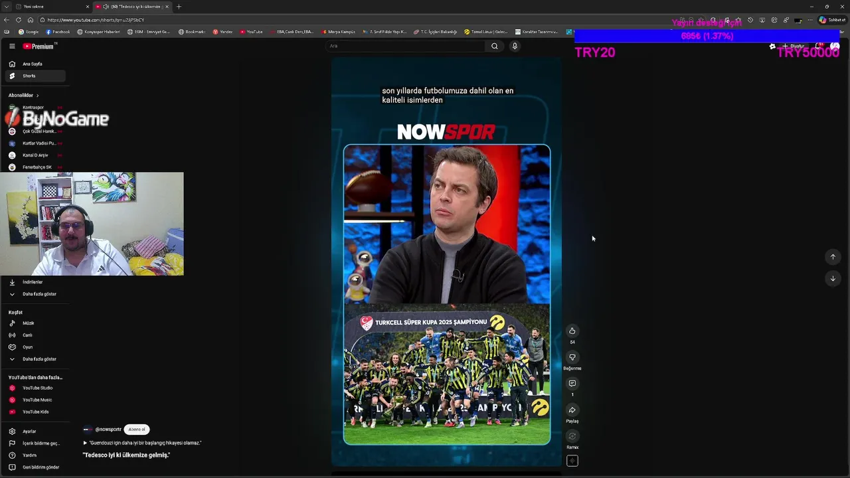Open the Fenerbahçe SK channel
This screenshot has height=478, width=850.
coord(37,167)
